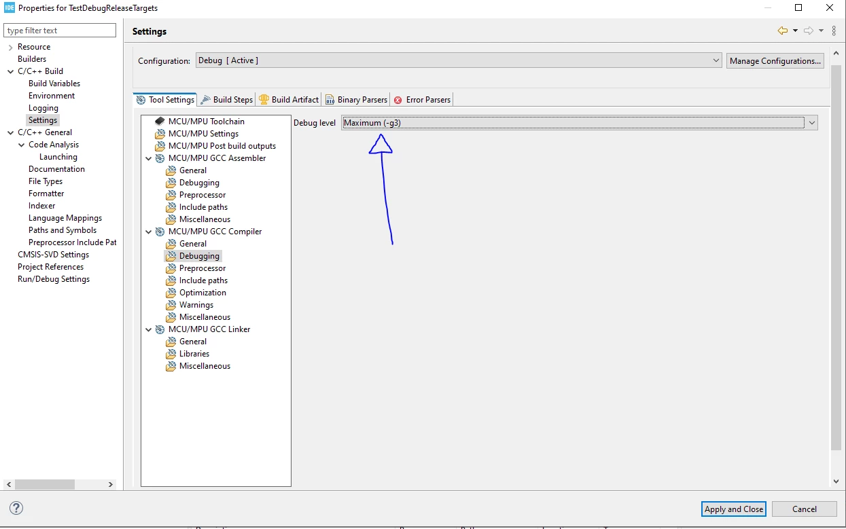
Task: Click the Help question mark icon
Action: (x=16, y=508)
